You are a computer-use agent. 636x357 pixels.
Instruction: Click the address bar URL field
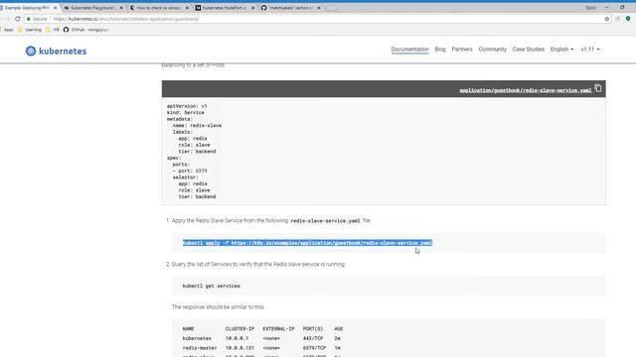coord(316,19)
